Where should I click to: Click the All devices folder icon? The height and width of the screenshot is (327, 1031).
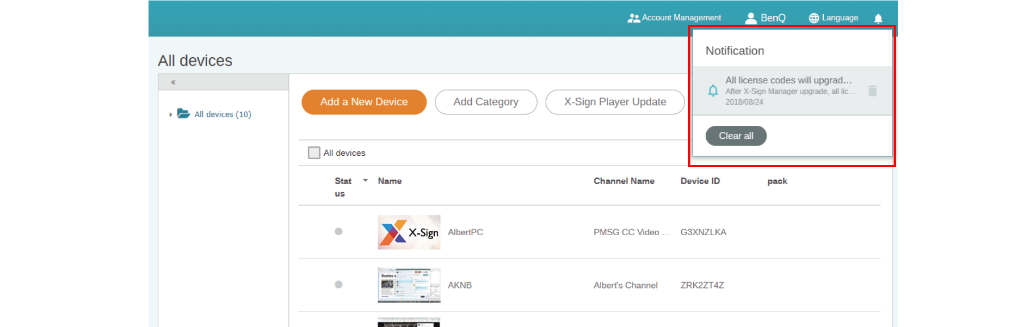click(183, 113)
